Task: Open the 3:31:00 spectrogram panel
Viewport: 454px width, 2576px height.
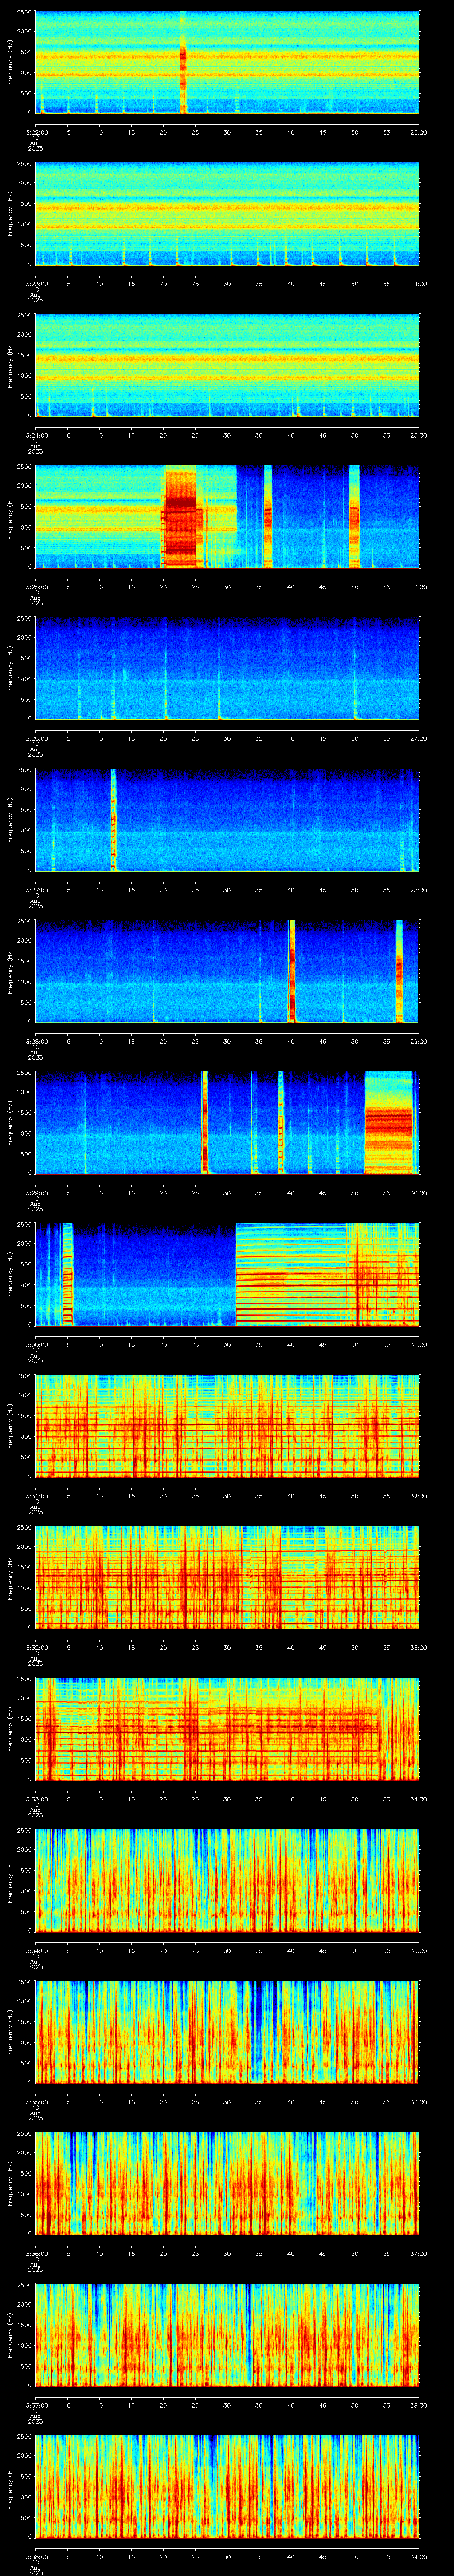Action: click(227, 1426)
